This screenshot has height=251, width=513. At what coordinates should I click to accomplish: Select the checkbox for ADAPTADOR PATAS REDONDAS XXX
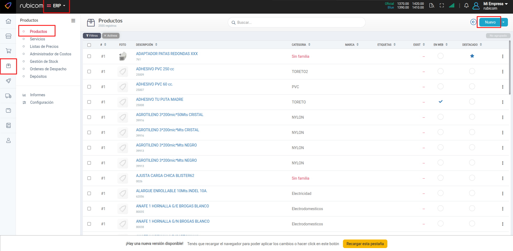click(x=89, y=56)
